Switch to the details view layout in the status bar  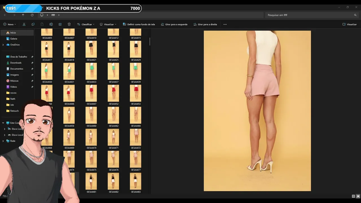point(353,196)
